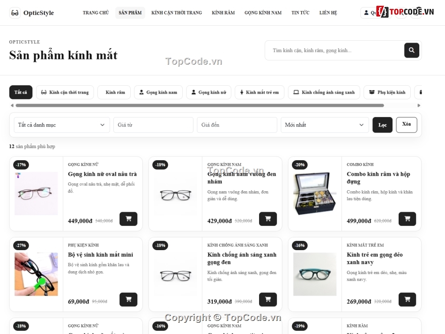Viewport: 445px width, 334px height.
Task: Click right arrow of category scrollbar
Action: (x=419, y=105)
